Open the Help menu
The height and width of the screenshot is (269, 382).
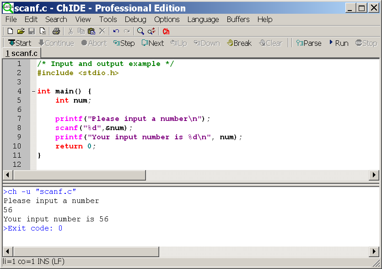pos(265,19)
